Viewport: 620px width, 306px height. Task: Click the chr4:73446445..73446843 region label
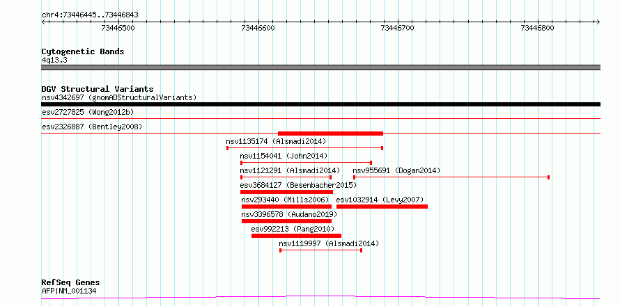pyautogui.click(x=90, y=15)
